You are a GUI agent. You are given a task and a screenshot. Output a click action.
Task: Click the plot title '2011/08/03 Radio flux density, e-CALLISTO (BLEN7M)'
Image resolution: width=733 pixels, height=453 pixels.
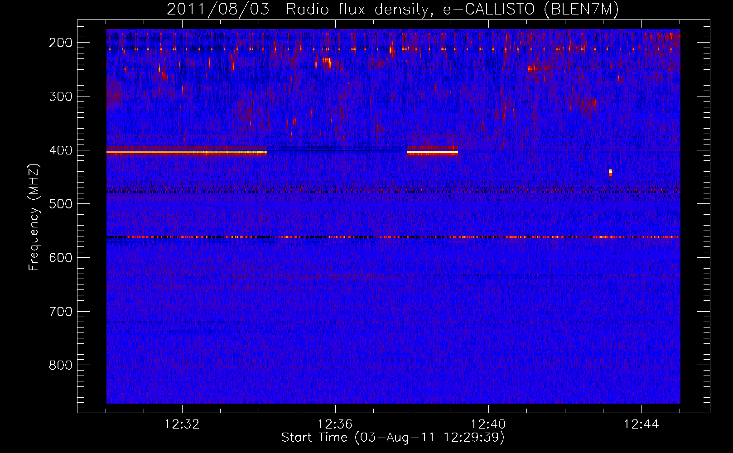tap(392, 10)
